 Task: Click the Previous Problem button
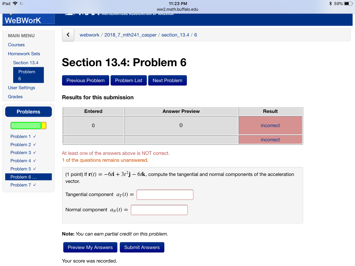coord(86,80)
